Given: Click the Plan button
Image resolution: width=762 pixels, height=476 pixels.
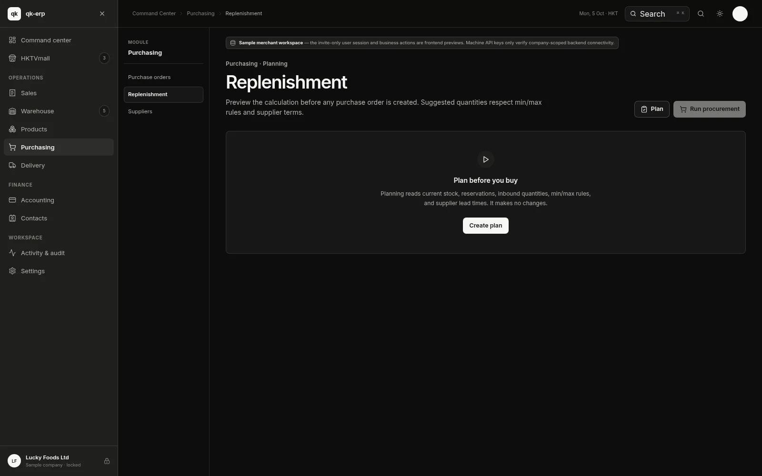Looking at the screenshot, I should 652,109.
